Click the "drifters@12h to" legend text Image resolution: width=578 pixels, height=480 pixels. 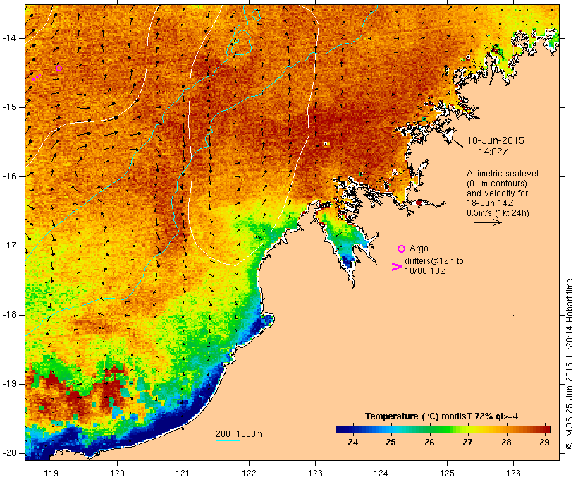tap(434, 261)
